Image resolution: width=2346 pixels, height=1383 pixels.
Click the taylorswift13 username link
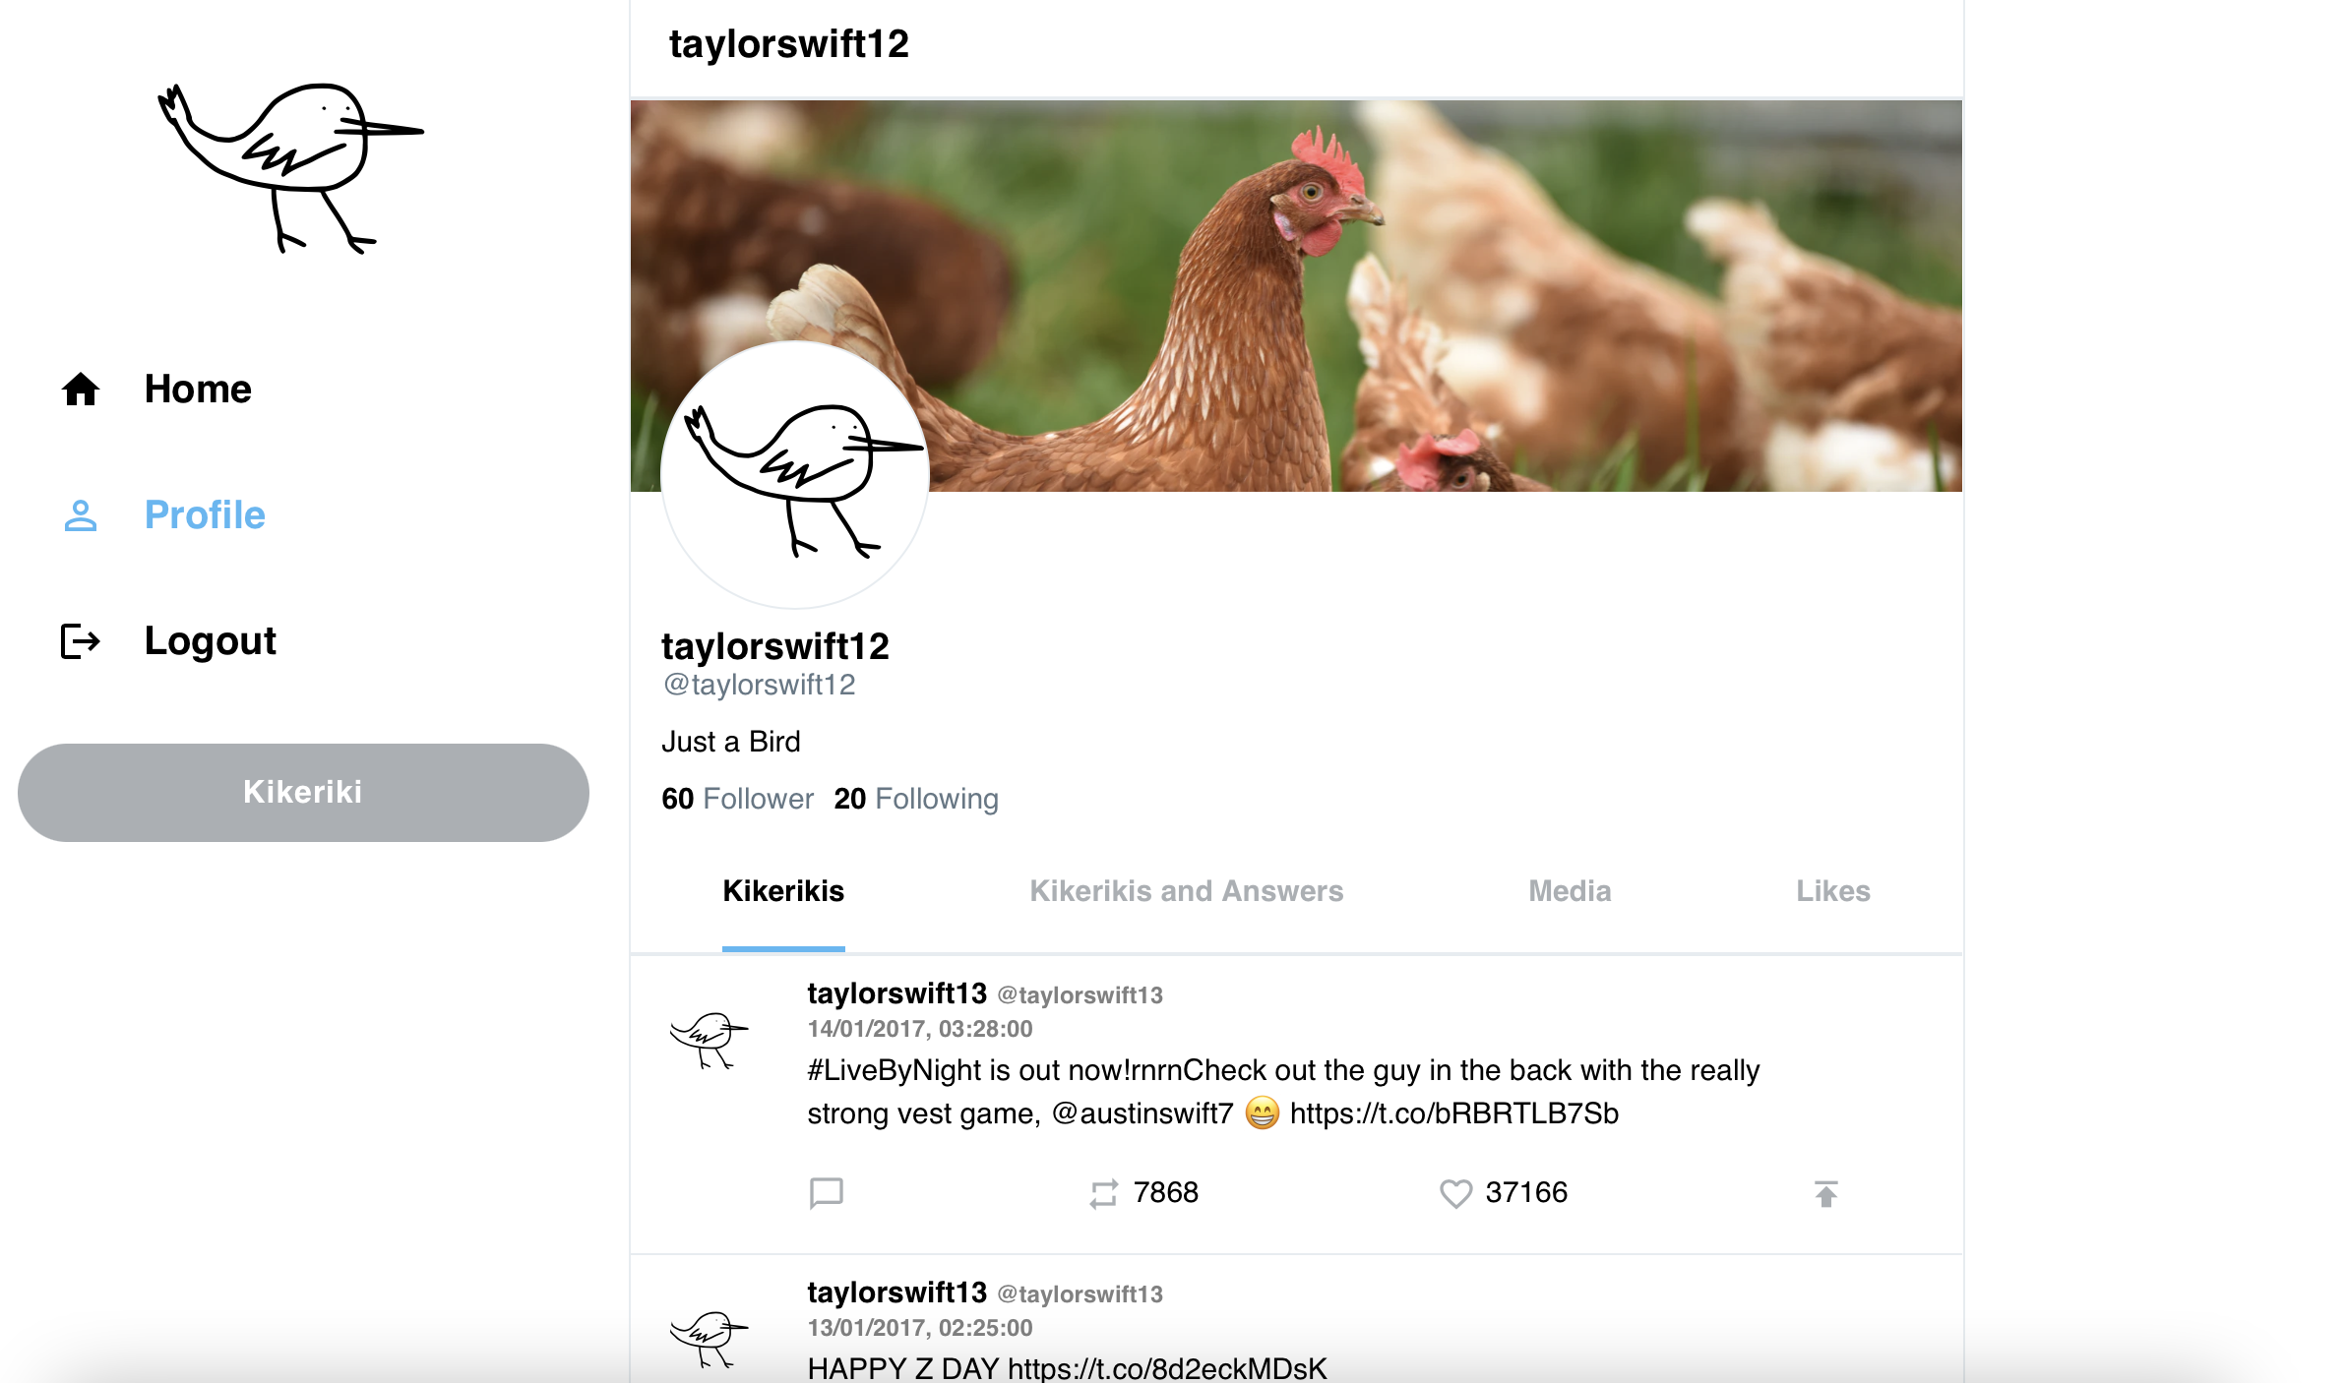895,992
